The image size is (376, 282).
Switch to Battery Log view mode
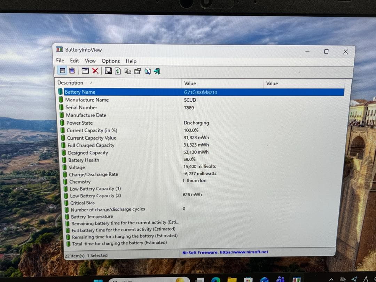pyautogui.click(x=72, y=71)
